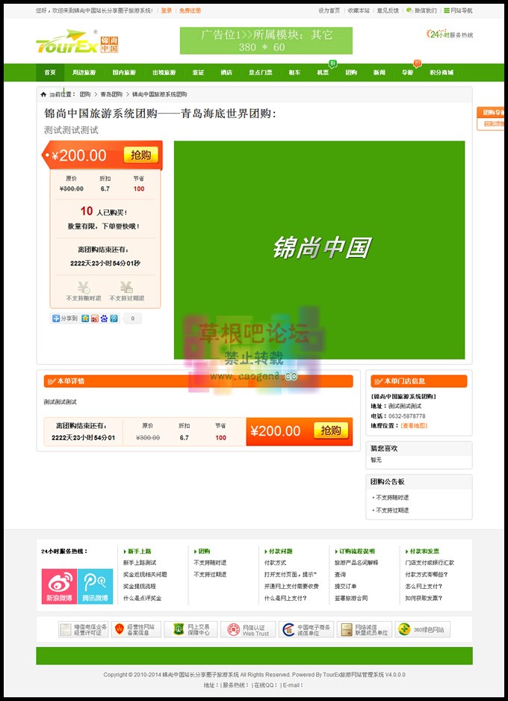Viewport: 508px width, 701px height.
Task: Click the 微信我们 WeChat link
Action: 421,10
